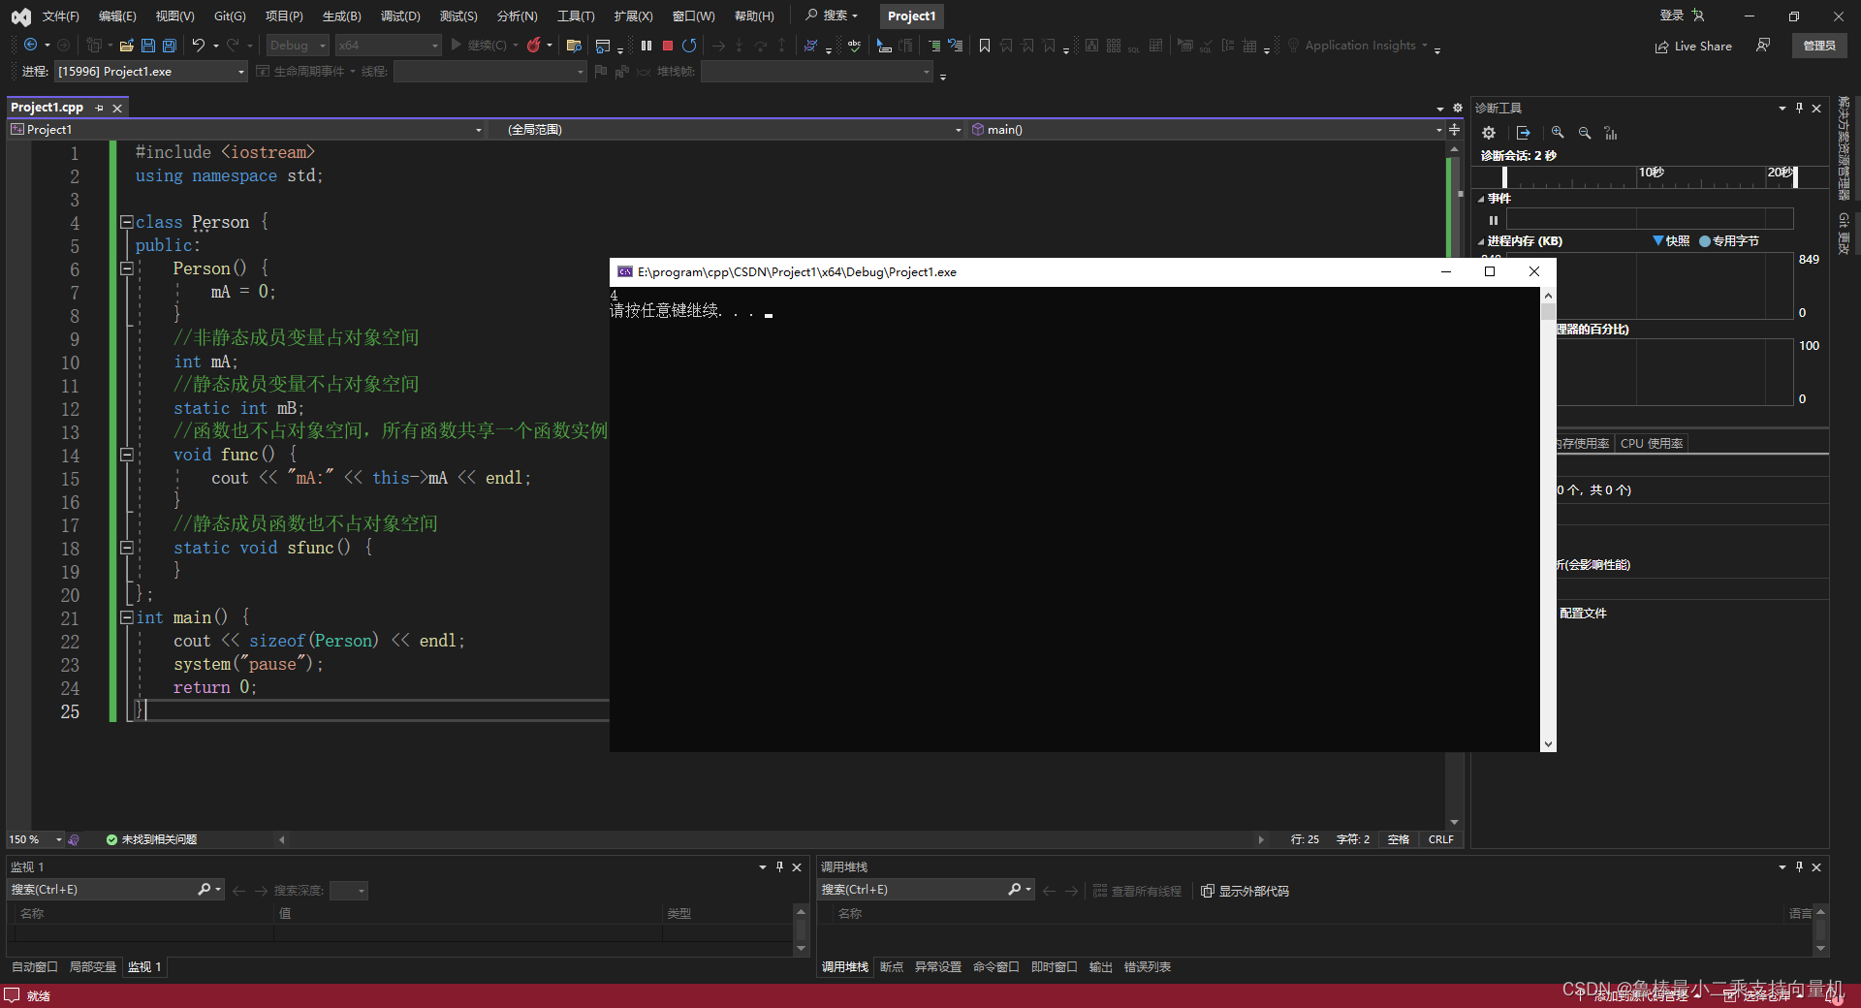The width and height of the screenshot is (1861, 1008).
Task: Pause debugging with the Break All icon
Action: point(647,46)
